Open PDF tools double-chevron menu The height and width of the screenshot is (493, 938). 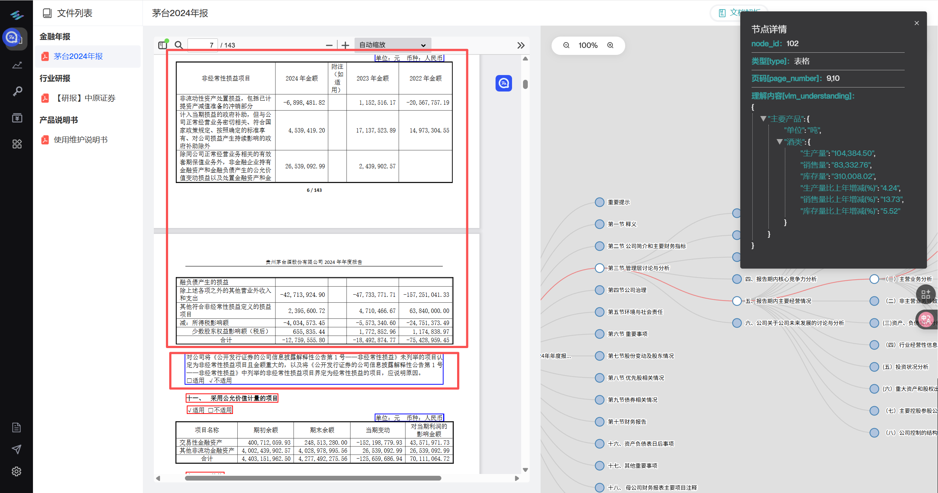coord(521,45)
